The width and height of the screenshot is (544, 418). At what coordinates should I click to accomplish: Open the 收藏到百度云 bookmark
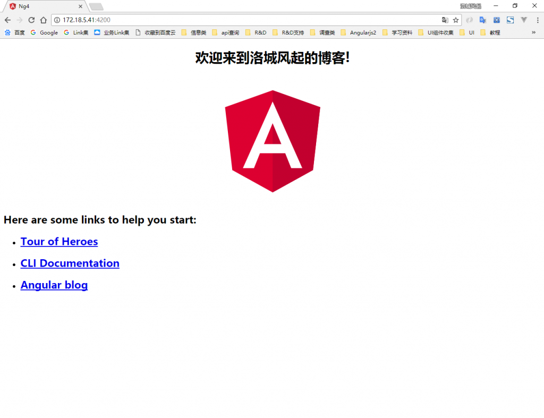click(x=156, y=32)
